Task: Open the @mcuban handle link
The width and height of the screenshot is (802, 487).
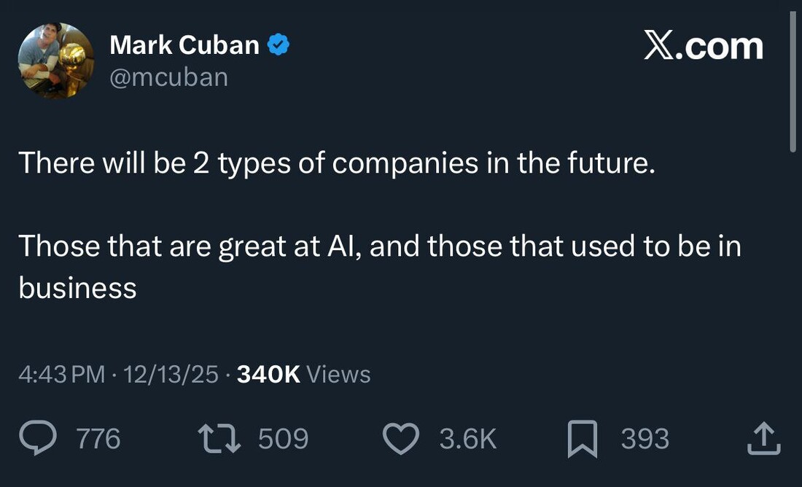Action: click(x=168, y=77)
